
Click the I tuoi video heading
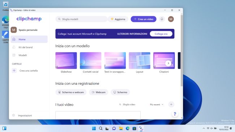[x=64, y=105]
